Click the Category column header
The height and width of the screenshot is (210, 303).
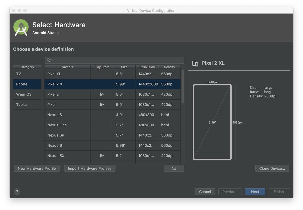(x=27, y=67)
